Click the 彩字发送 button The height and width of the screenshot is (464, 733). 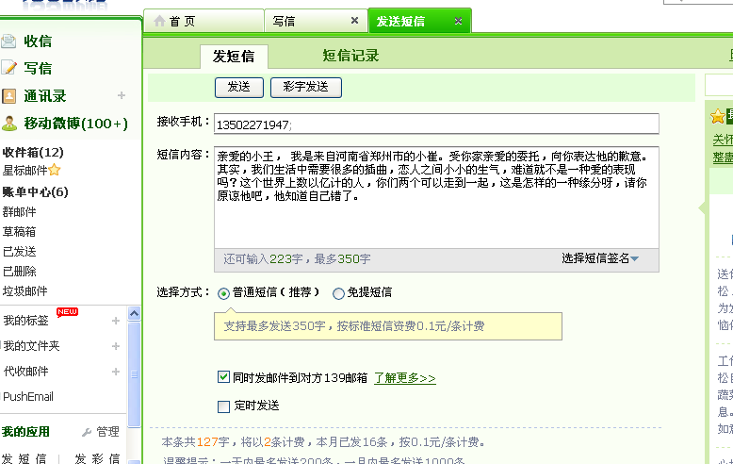[305, 88]
